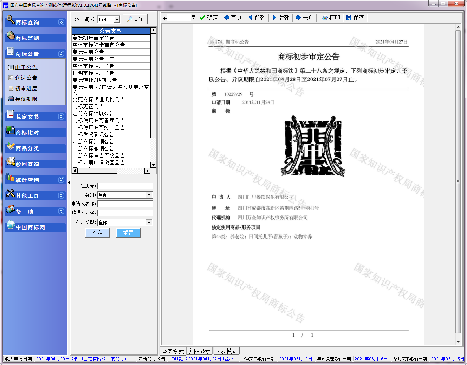Click the 商标查询 magnifier icon in sidebar
The width and height of the screenshot is (467, 365).
click(x=10, y=20)
